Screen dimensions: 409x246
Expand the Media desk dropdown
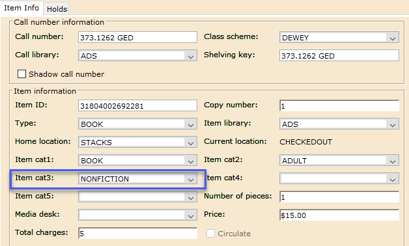click(x=137, y=215)
